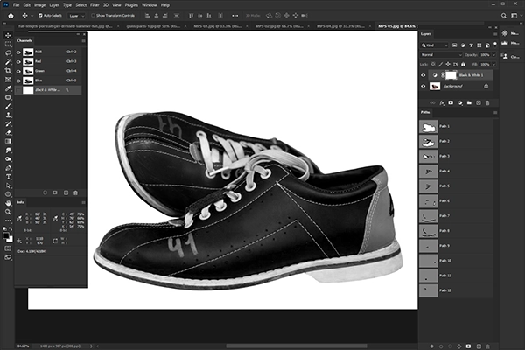Viewport: 525px width, 350px height.
Task: Open the Layer auto-select target dropdown
Action: [x=74, y=15]
